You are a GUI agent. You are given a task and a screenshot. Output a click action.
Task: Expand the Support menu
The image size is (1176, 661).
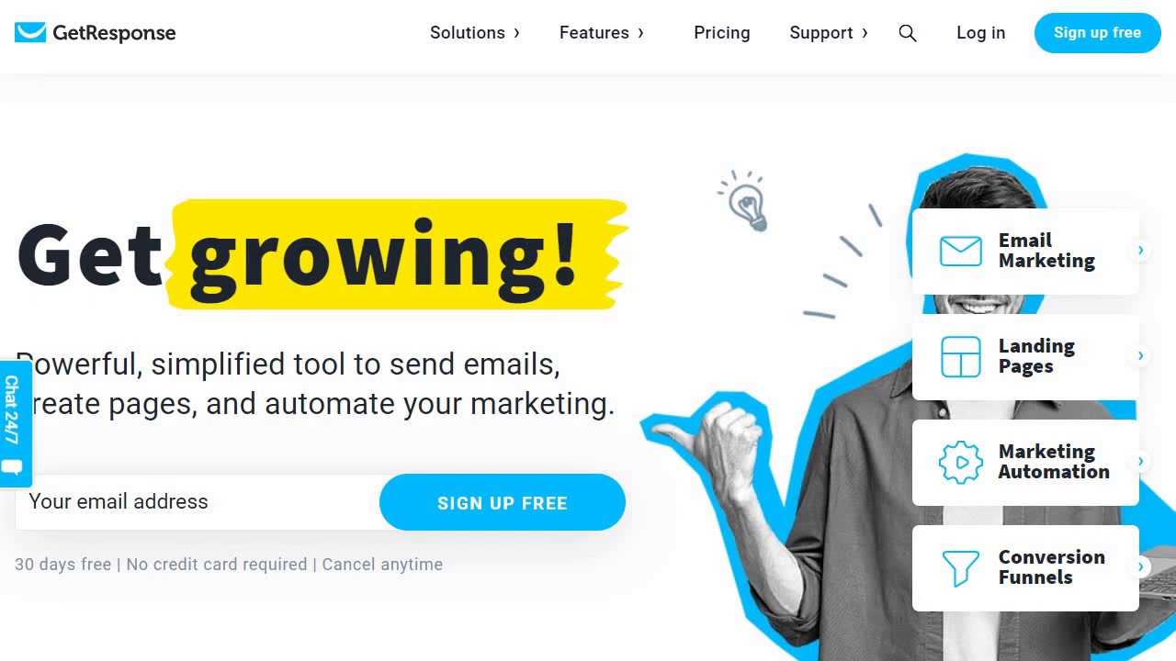coord(829,33)
